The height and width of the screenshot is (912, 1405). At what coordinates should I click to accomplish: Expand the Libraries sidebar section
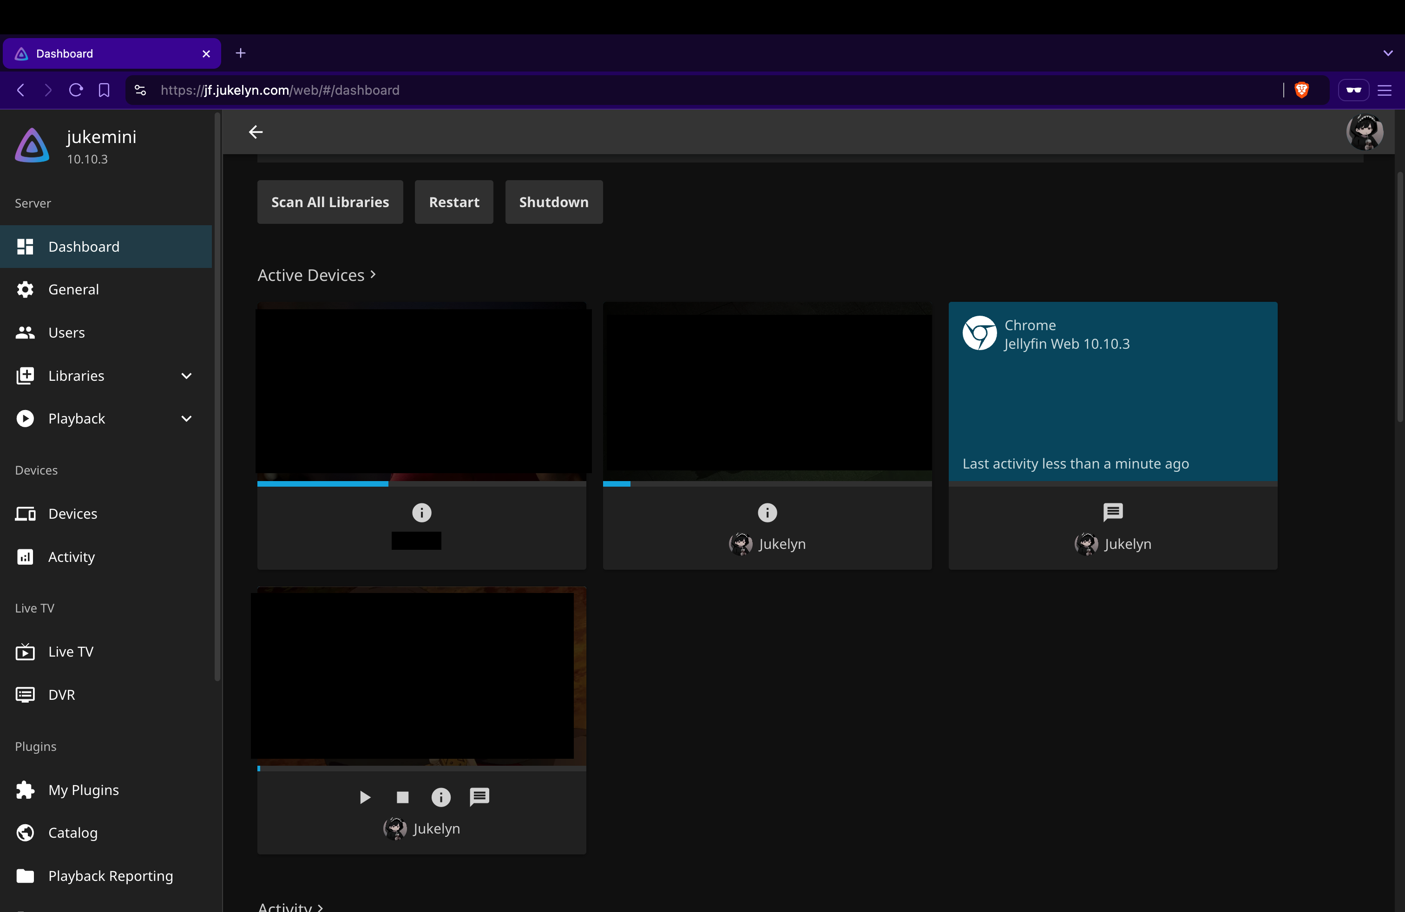pyautogui.click(x=186, y=376)
